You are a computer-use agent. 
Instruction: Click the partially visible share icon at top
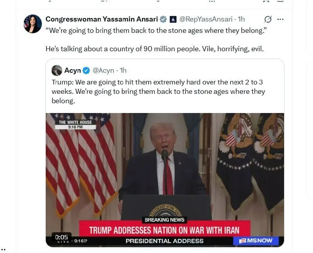point(280,1)
